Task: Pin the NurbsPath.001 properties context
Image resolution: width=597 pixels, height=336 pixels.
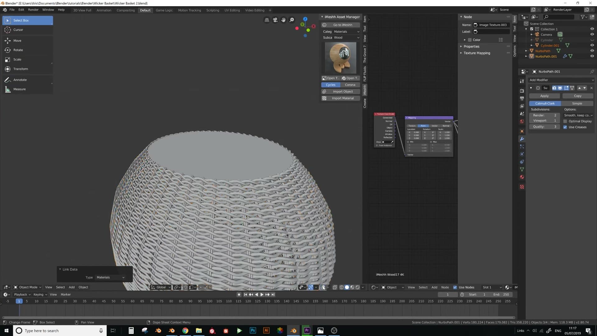Action: 592,72
